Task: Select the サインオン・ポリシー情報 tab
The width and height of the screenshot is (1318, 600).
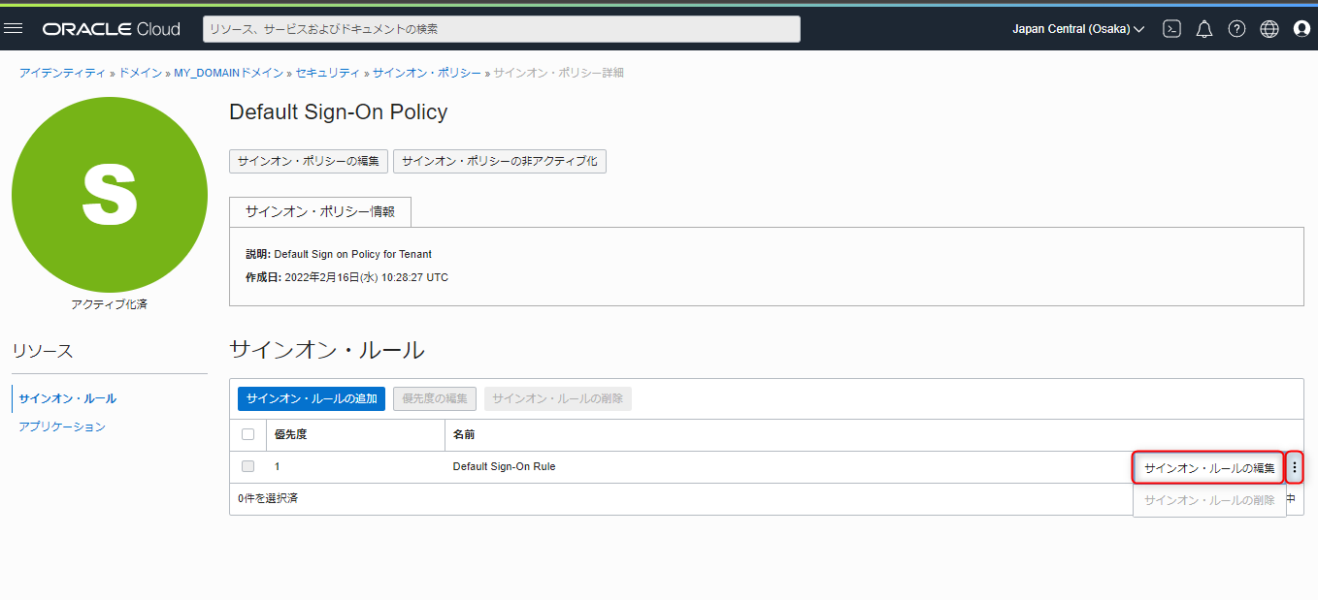Action: coord(320,211)
